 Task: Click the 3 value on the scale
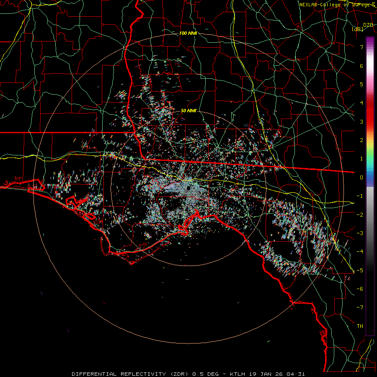362,121
